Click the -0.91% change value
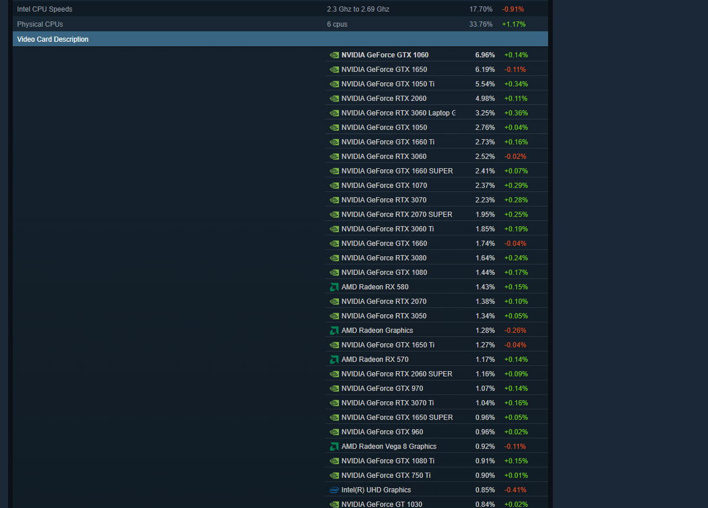The image size is (708, 508). [x=513, y=9]
